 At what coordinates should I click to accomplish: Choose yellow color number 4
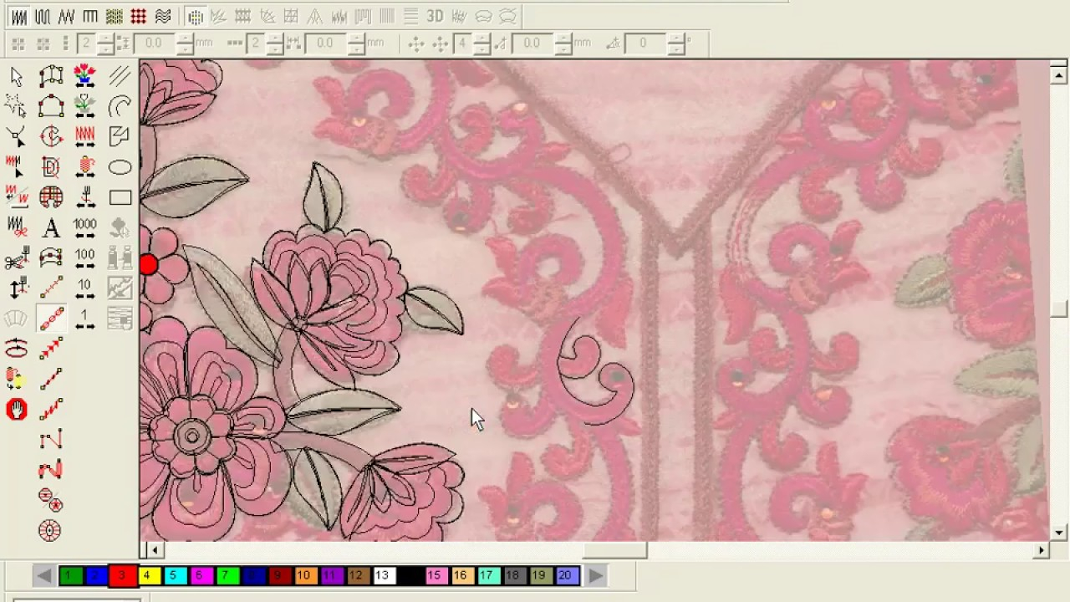tap(147, 575)
